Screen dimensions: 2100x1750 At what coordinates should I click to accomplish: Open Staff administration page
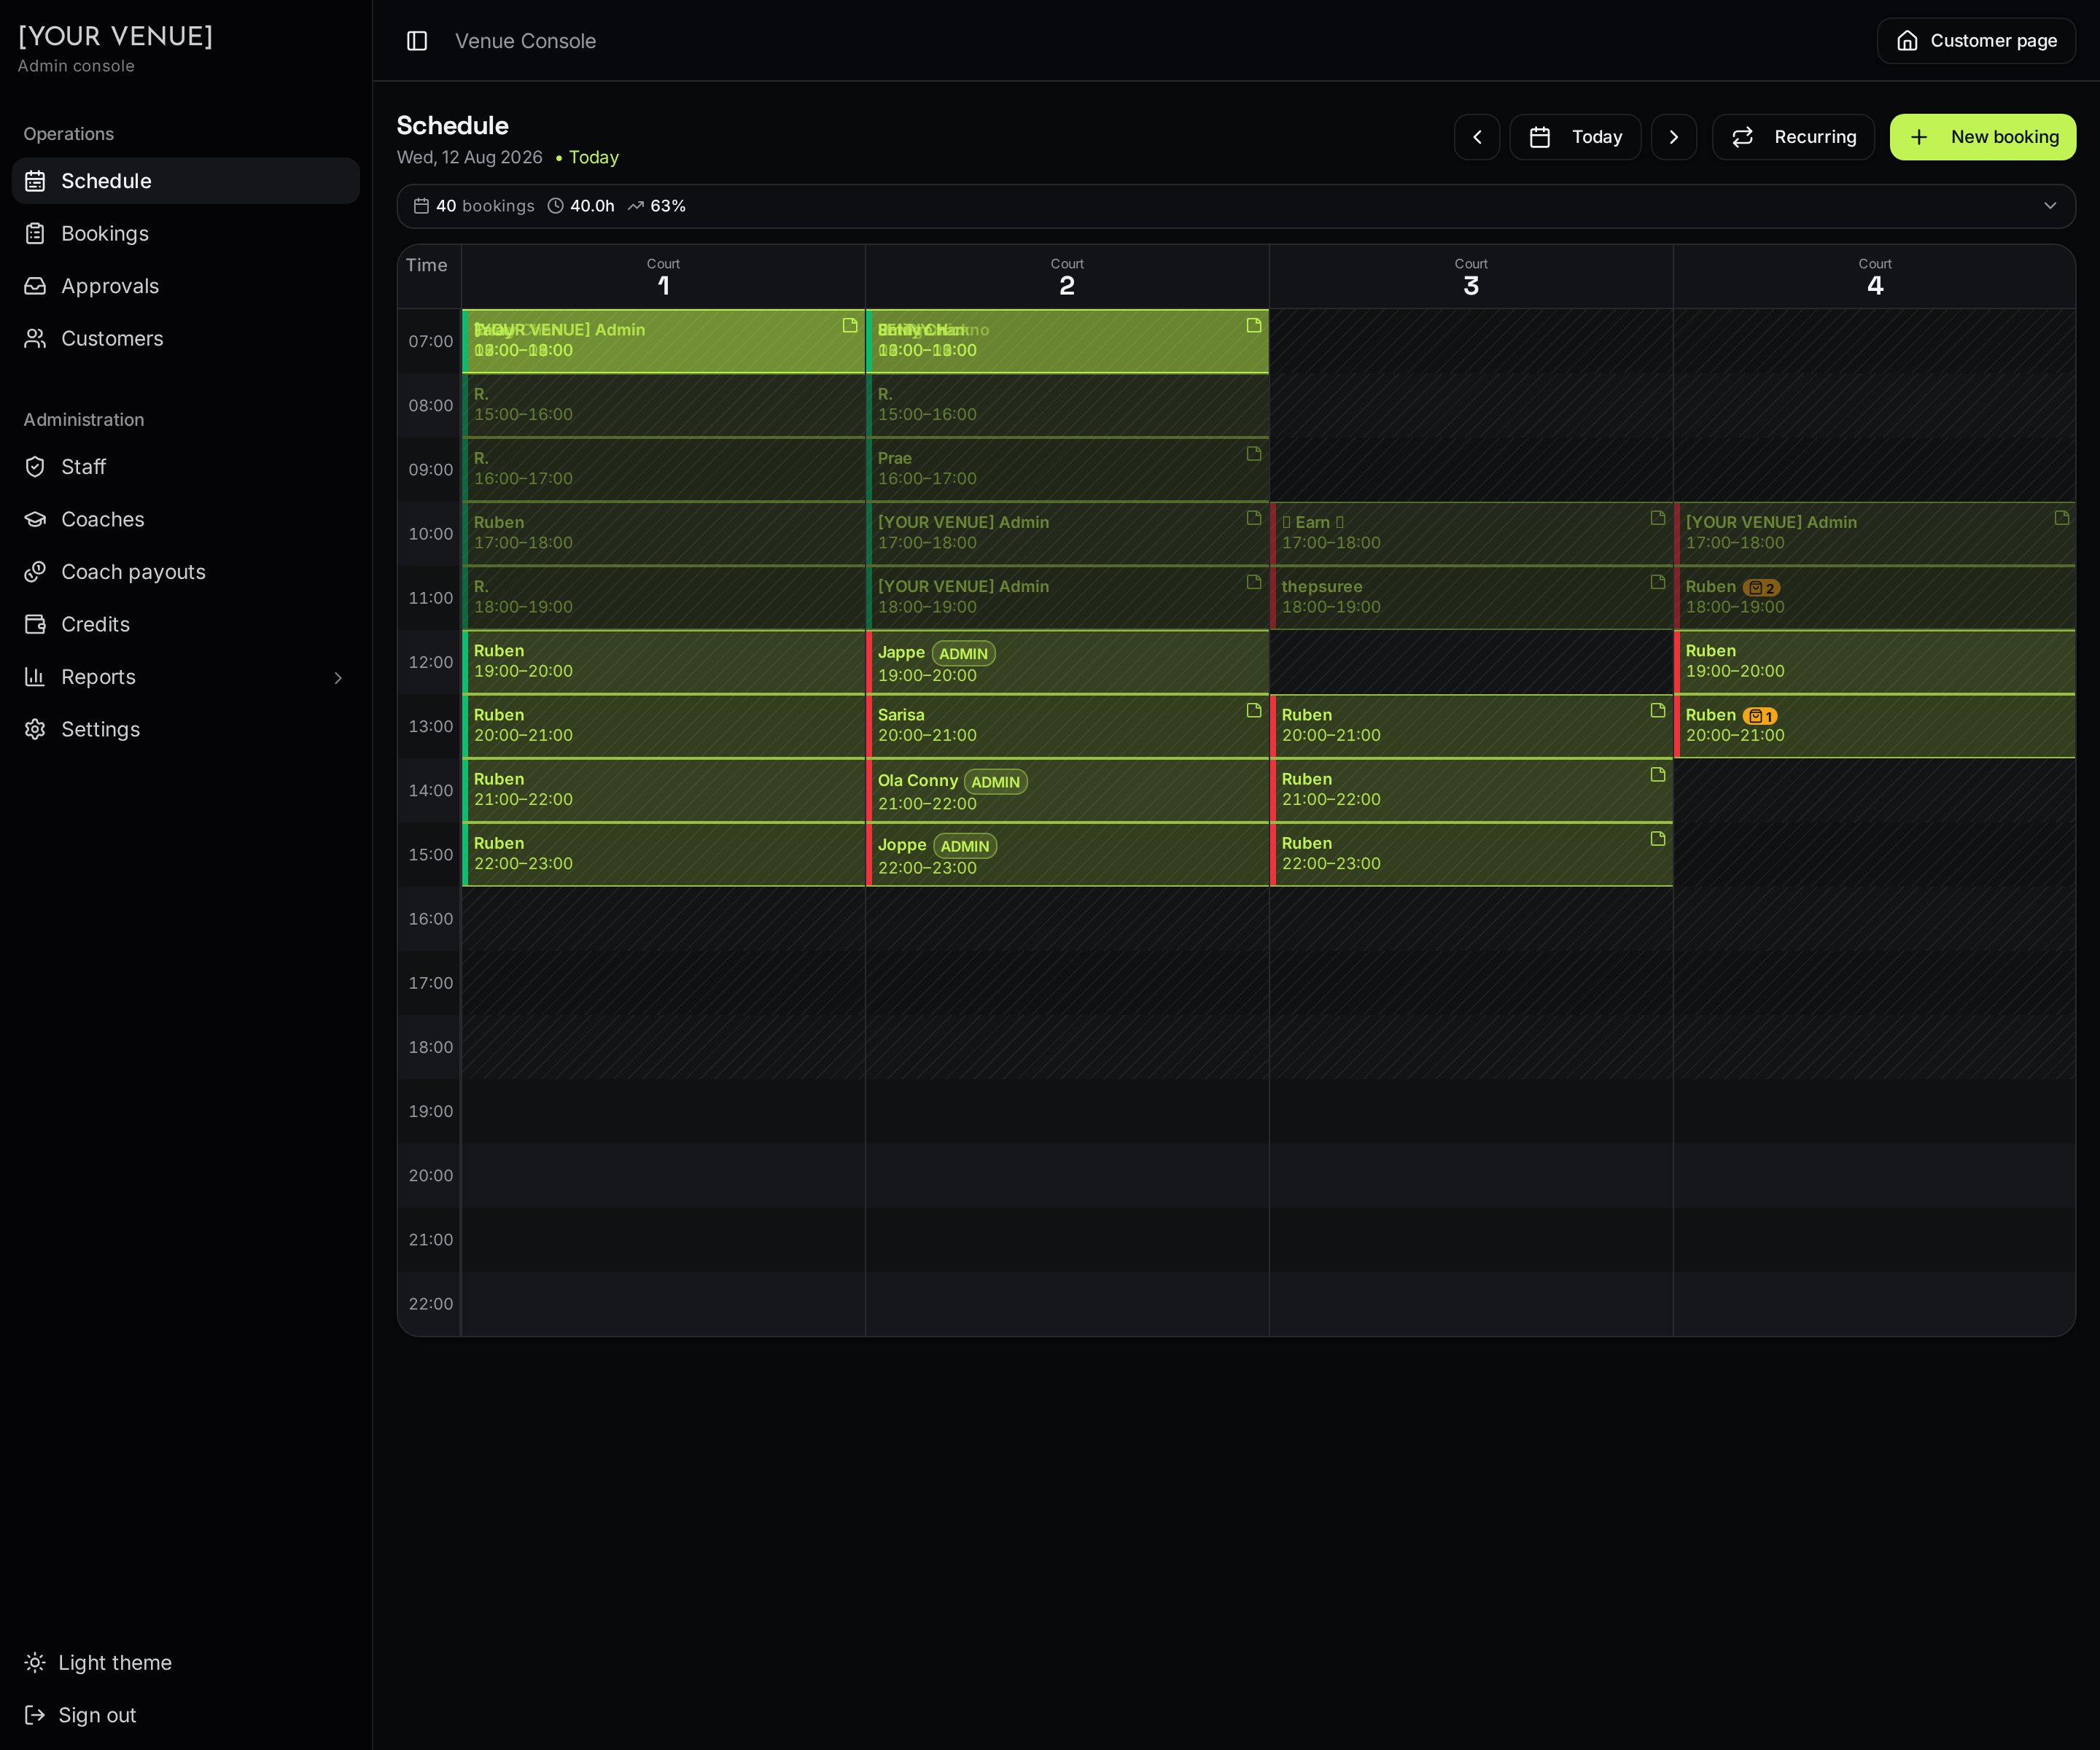point(186,467)
